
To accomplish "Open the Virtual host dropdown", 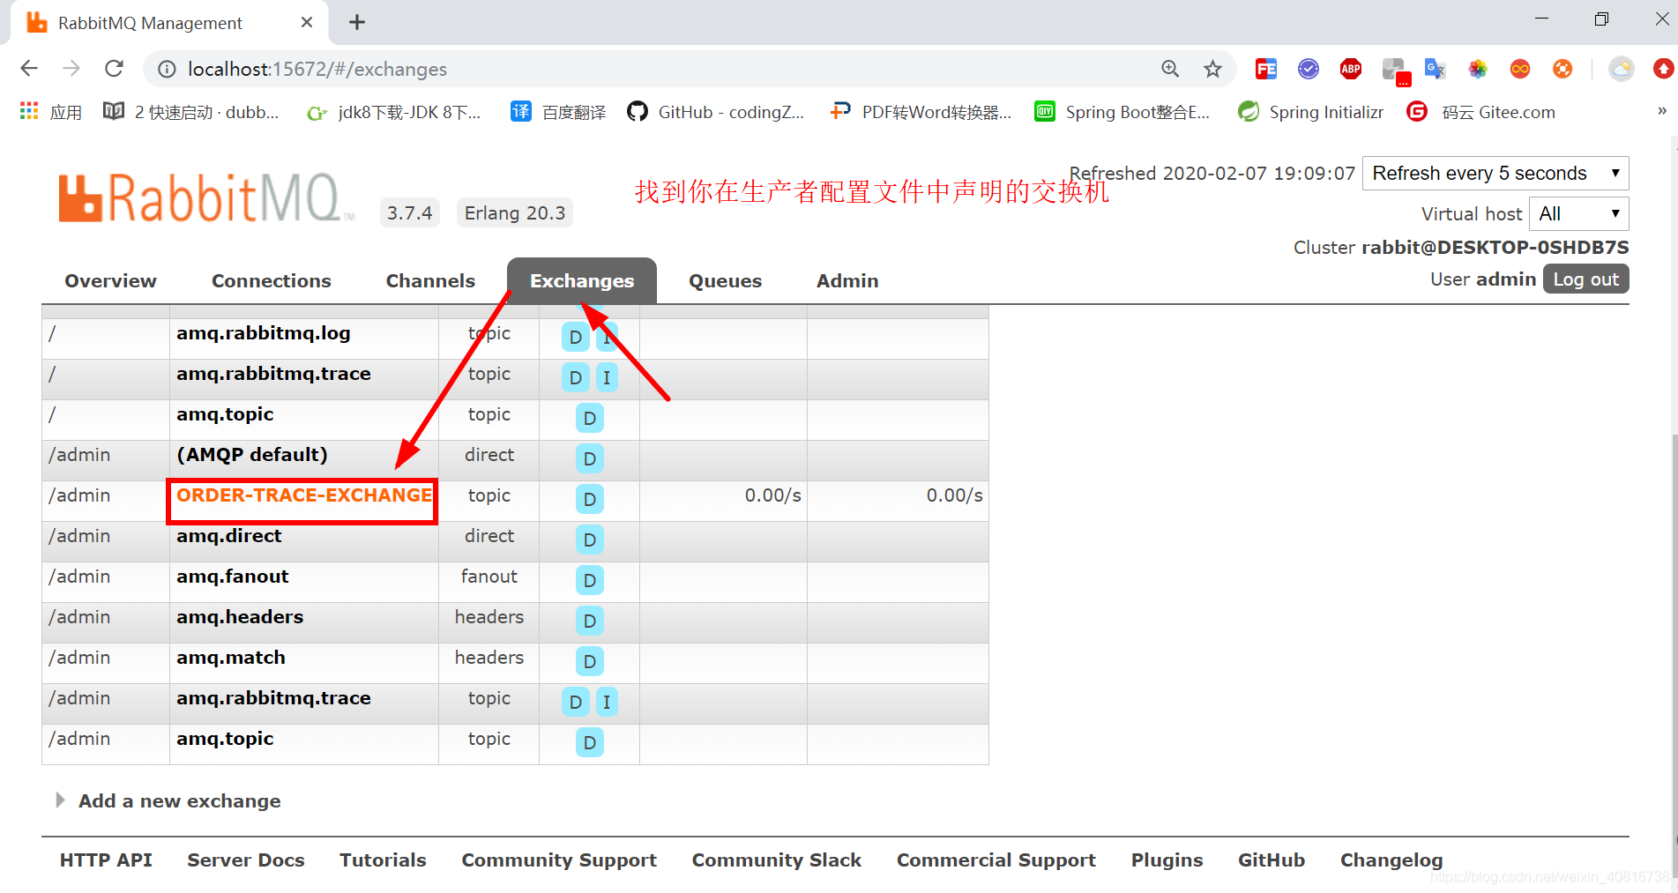I will pos(1578,213).
